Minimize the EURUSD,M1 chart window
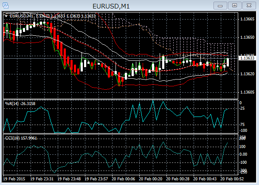 click(x=220, y=6)
